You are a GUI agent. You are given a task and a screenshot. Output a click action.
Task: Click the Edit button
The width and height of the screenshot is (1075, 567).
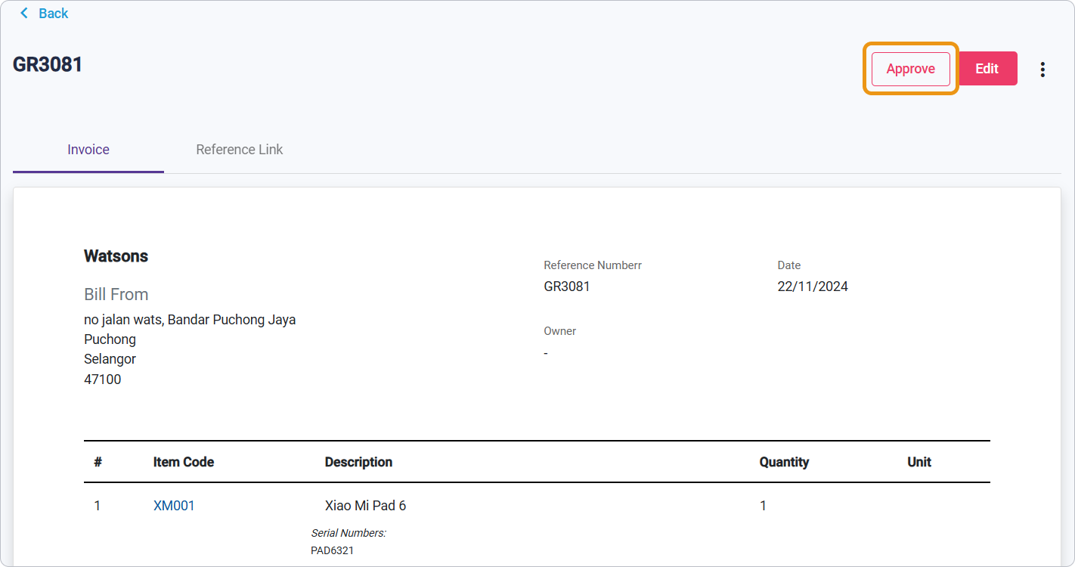(x=987, y=69)
